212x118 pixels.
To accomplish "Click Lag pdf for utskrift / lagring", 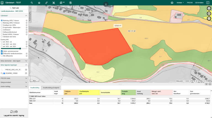I will pyautogui.click(x=14, y=113).
